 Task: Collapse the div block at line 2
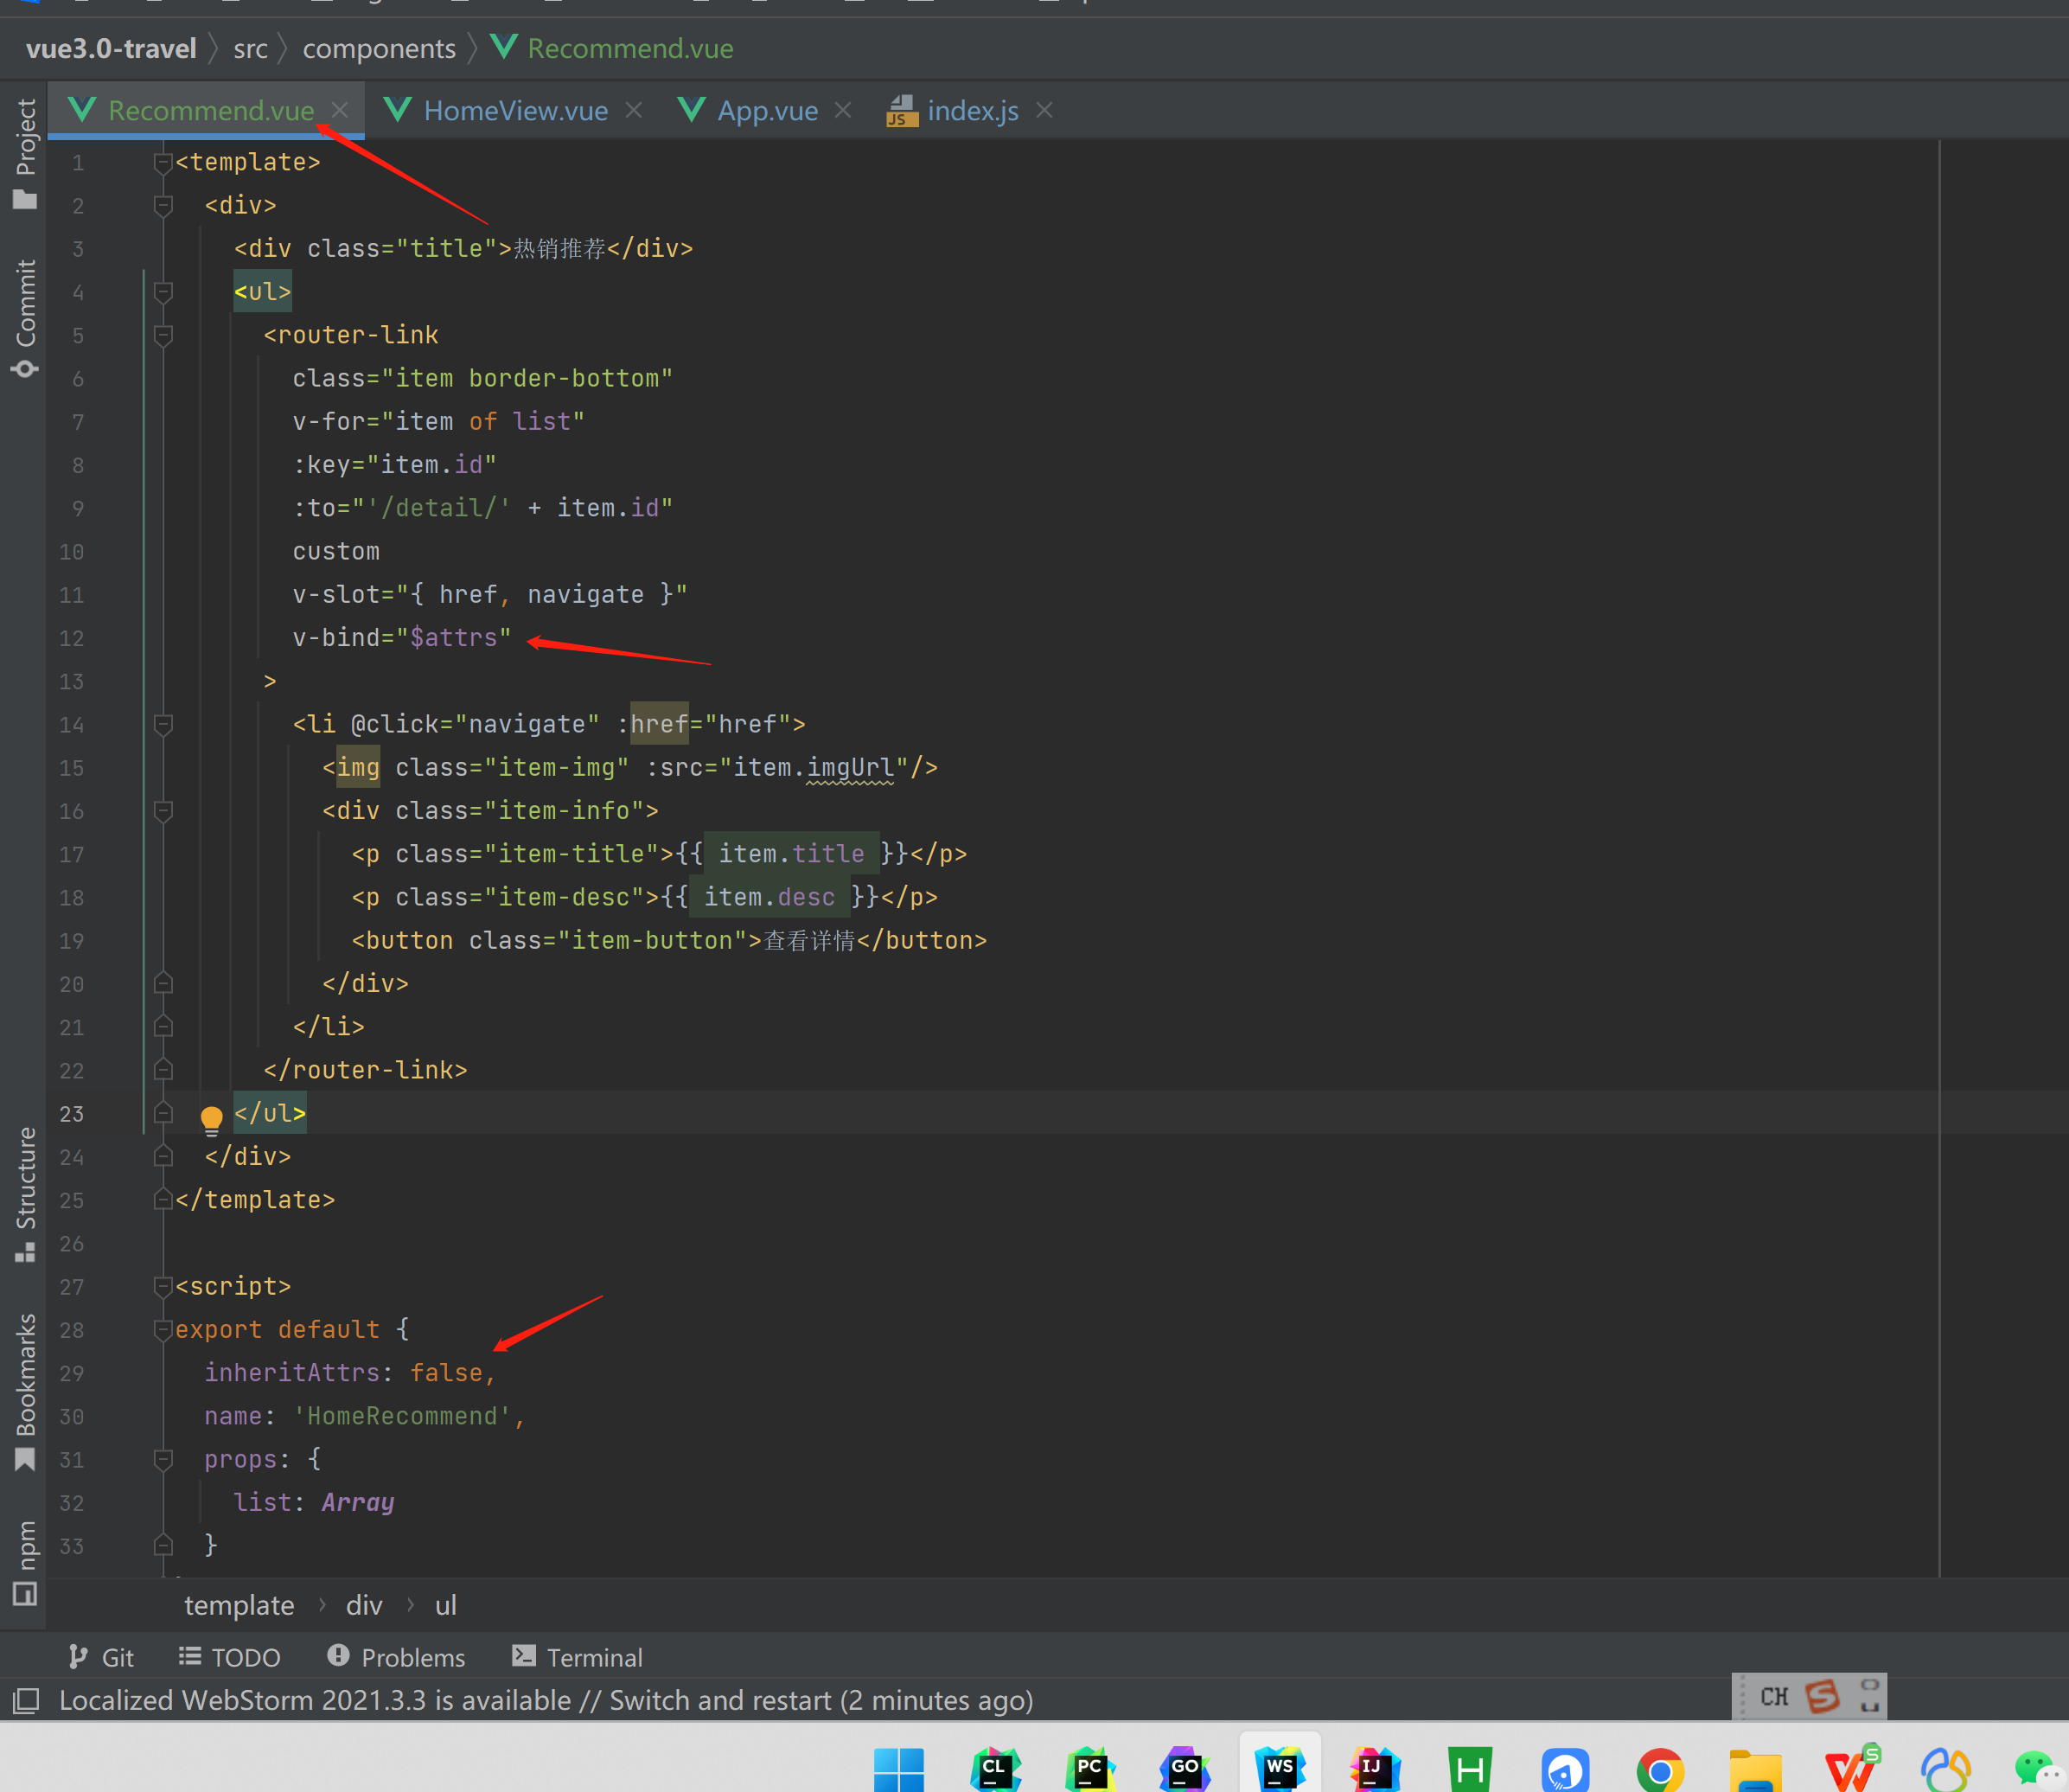(163, 205)
